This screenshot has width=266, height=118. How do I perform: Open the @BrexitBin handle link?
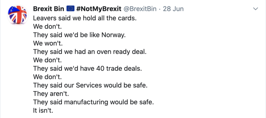(140, 9)
